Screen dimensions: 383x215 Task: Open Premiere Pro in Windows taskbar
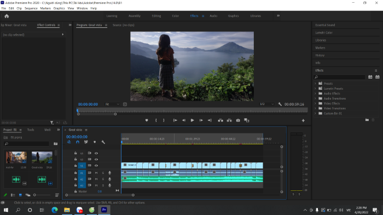(x=104, y=210)
